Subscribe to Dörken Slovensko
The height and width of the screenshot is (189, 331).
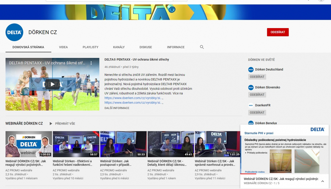[257, 95]
